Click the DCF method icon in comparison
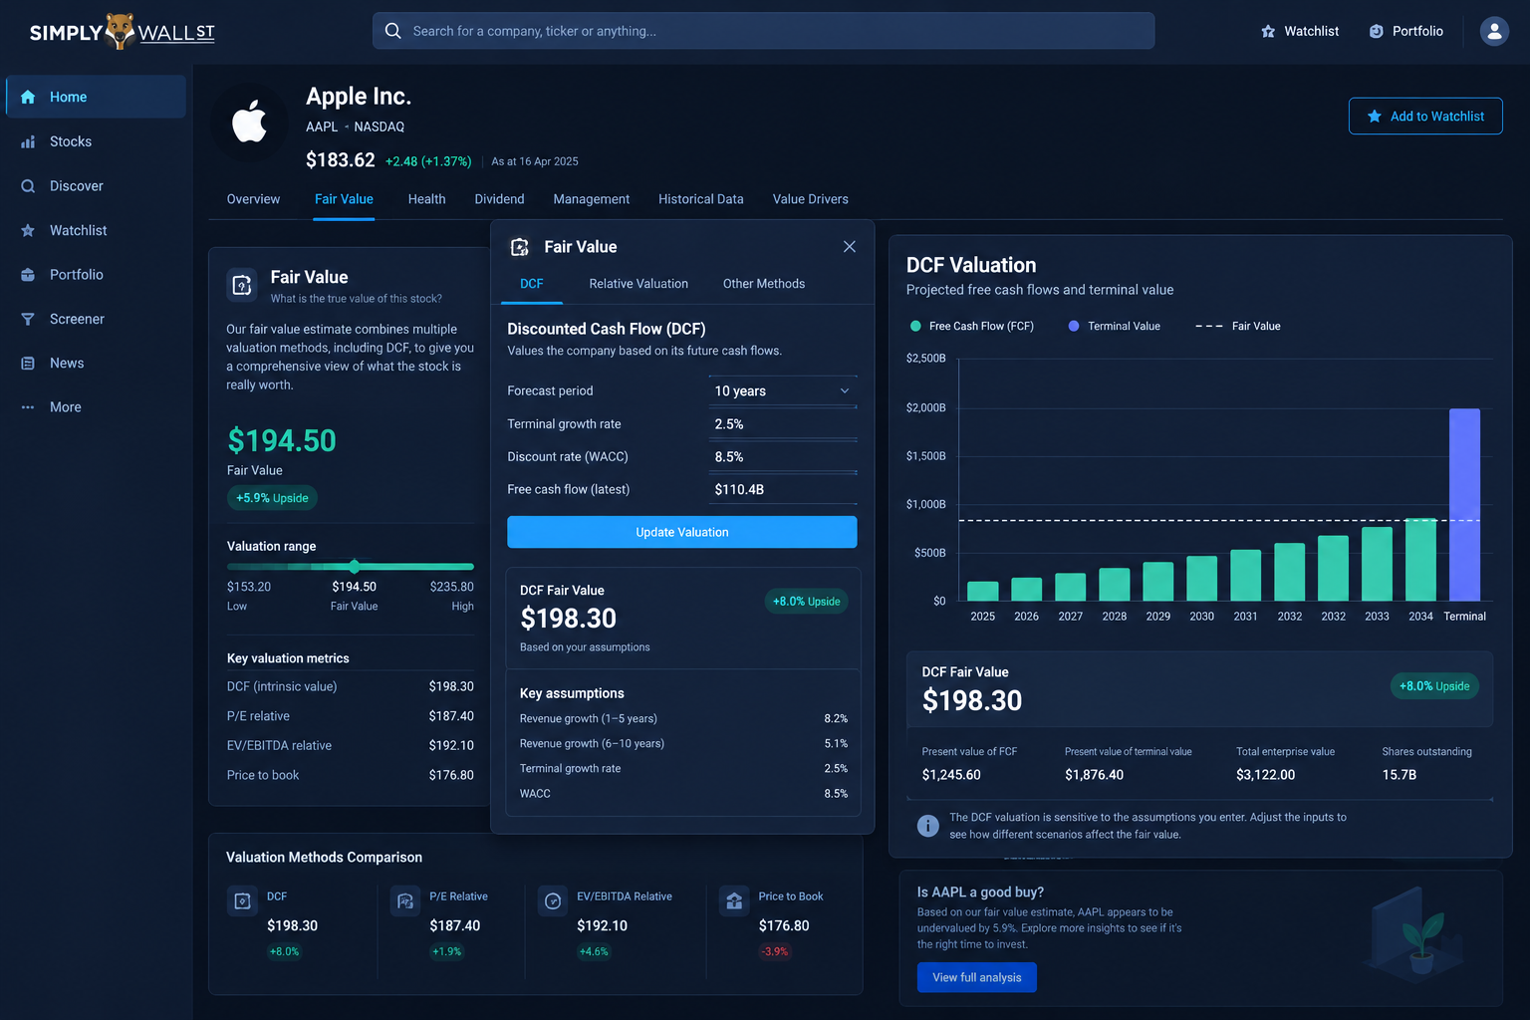Viewport: 1530px width, 1020px height. (242, 901)
